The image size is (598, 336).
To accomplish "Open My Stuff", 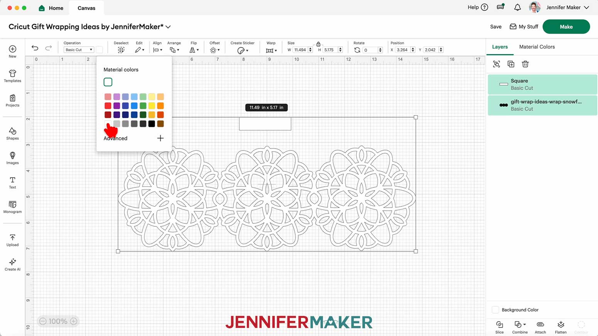I will (524, 27).
